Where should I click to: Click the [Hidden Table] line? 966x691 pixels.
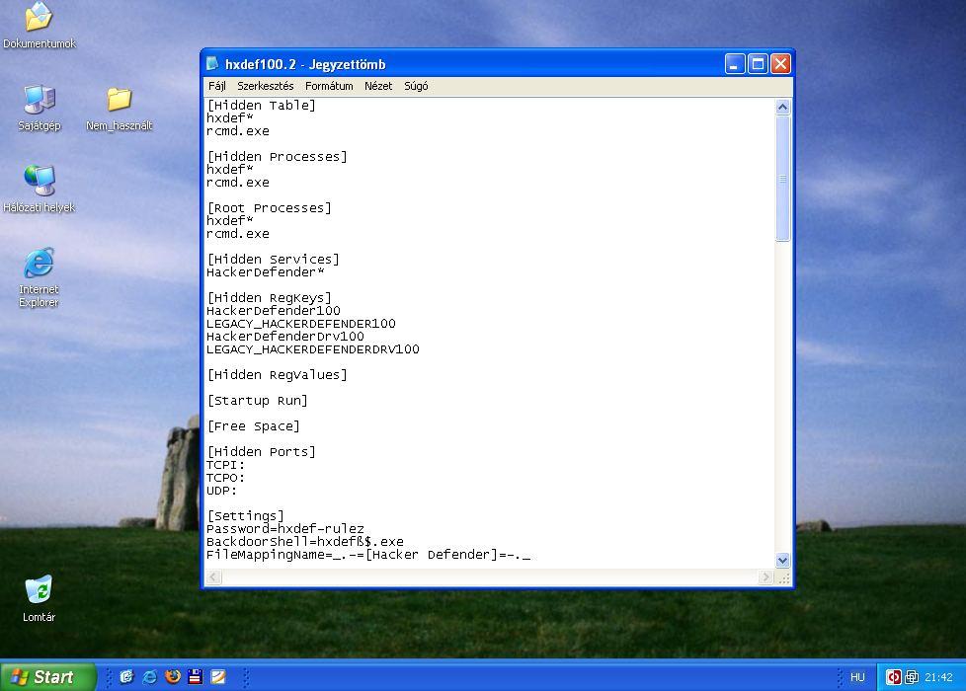pyautogui.click(x=261, y=106)
